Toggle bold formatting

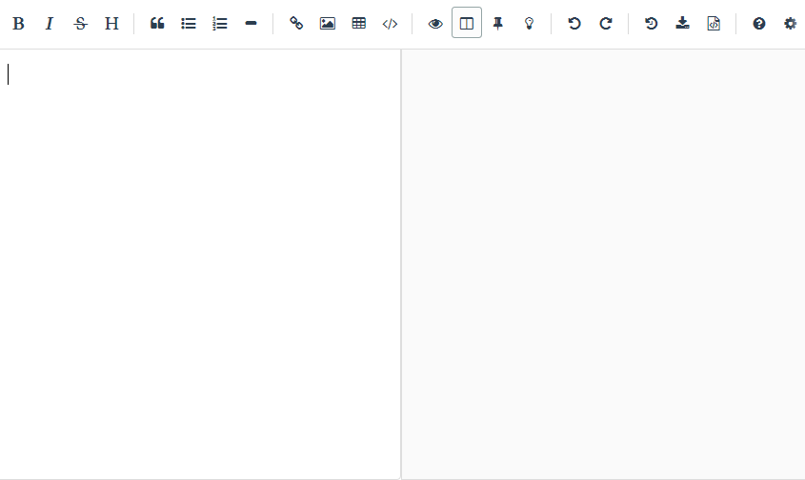(18, 24)
